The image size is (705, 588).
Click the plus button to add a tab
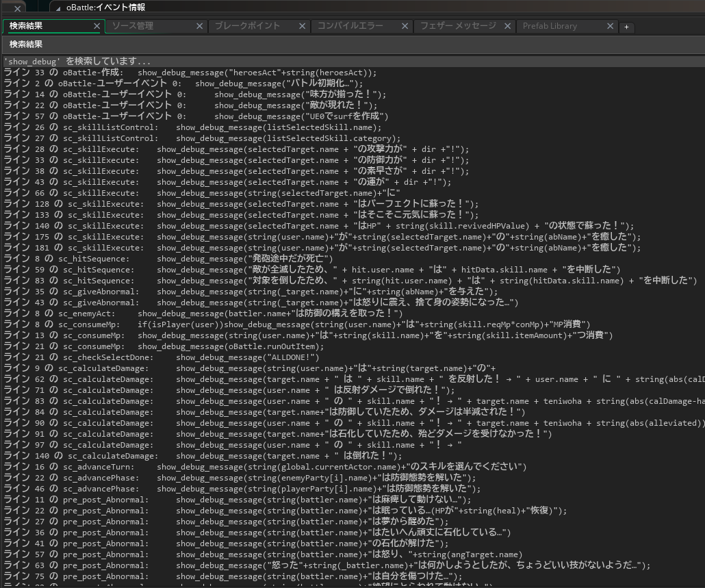click(626, 27)
